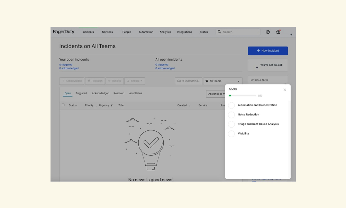Mark Automation and Orchestration circle
This screenshot has height=208, width=346.
pyautogui.click(x=231, y=105)
